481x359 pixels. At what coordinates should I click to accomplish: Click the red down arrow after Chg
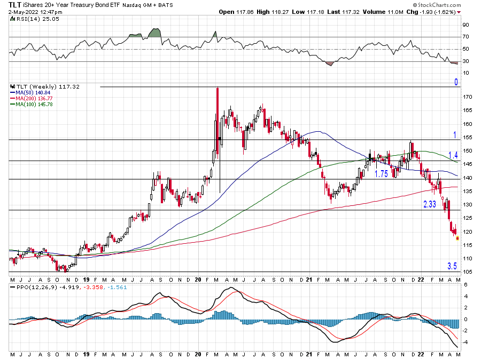[459, 12]
